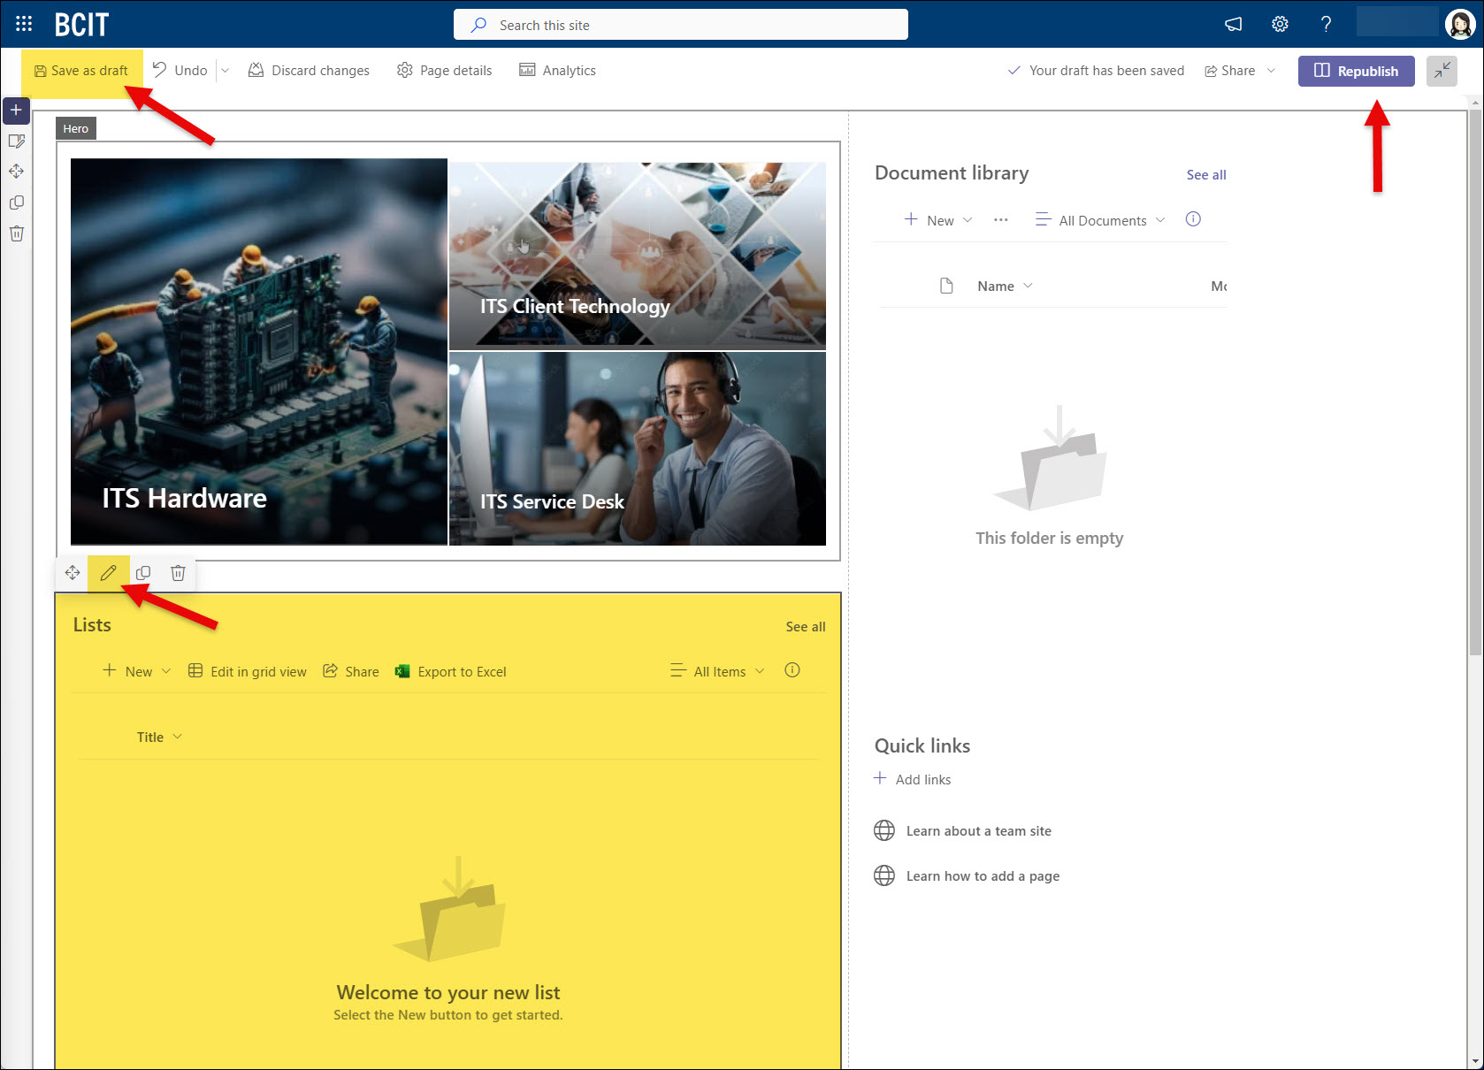Screen dimensions: 1484x1070
Task: Select the file type column icon
Action: [946, 286]
